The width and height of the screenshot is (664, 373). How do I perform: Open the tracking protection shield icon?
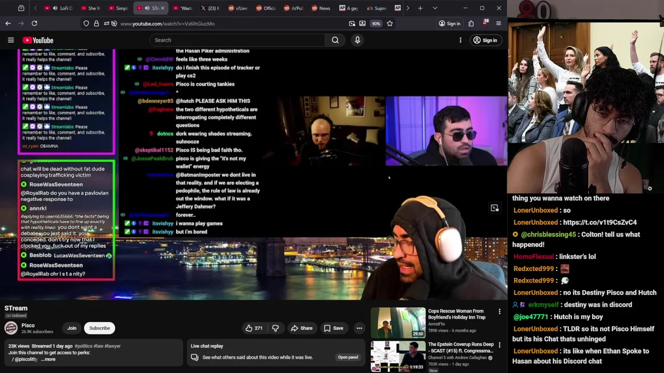click(x=86, y=23)
